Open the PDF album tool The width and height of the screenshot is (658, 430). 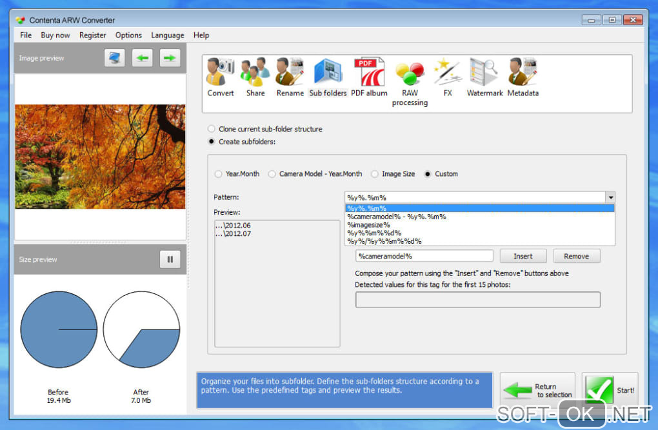369,77
